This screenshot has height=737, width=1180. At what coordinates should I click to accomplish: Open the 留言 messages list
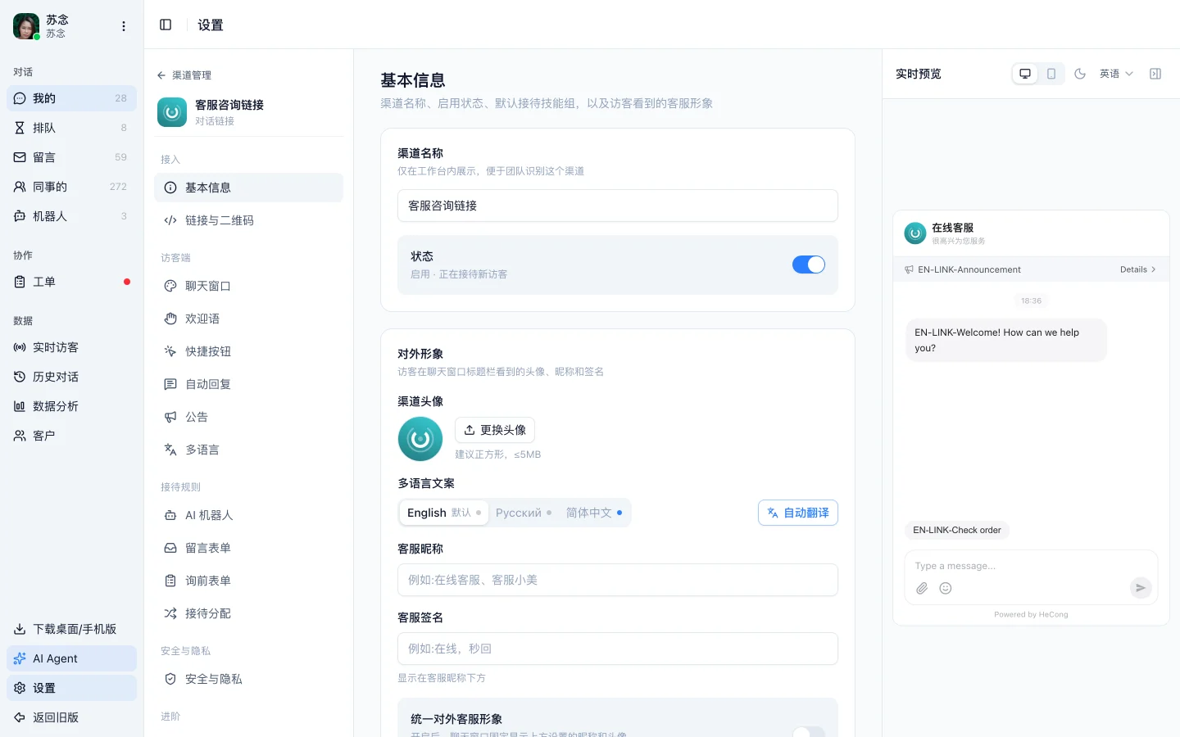[x=71, y=157]
